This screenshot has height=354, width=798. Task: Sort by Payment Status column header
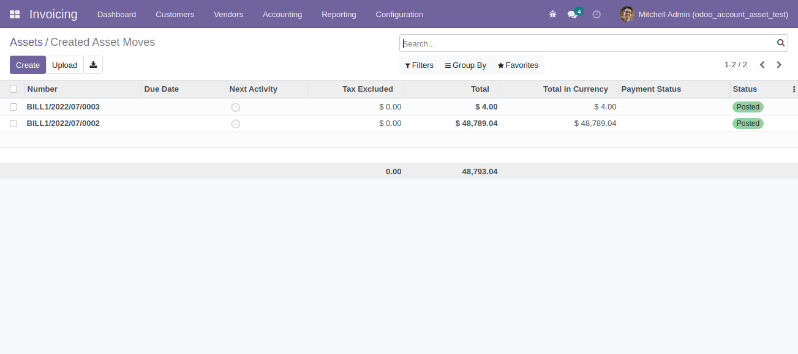pos(674,89)
